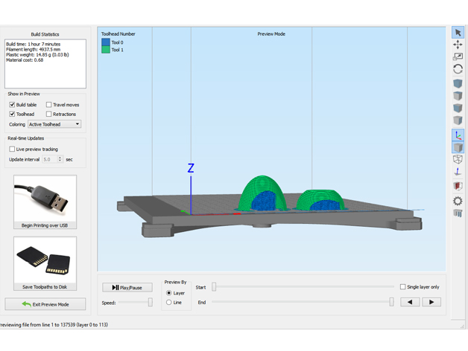The height and width of the screenshot is (351, 468).
Task: Choose the scale model tool
Action: tap(458, 57)
